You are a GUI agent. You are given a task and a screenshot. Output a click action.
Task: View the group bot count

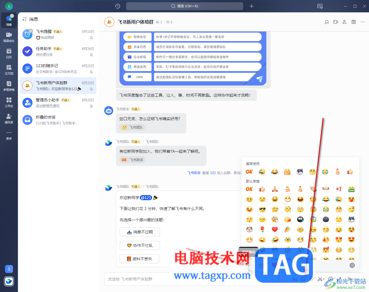tap(169, 22)
